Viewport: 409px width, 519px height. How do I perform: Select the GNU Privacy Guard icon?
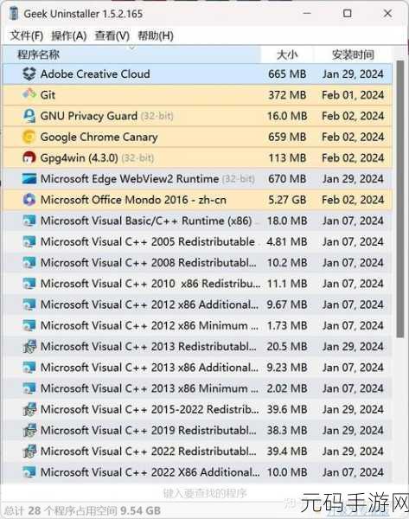coord(29,116)
